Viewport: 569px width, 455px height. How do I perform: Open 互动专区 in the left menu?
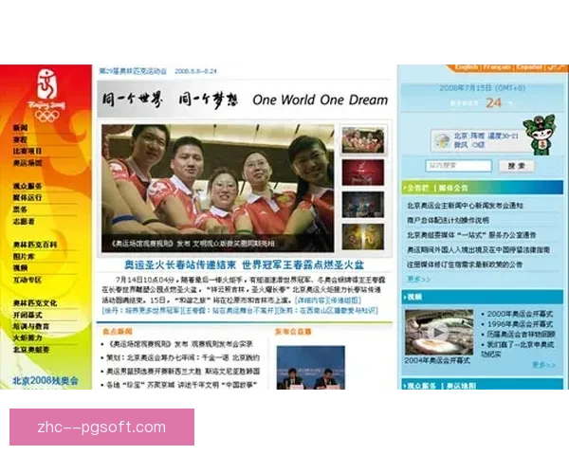coord(28,280)
